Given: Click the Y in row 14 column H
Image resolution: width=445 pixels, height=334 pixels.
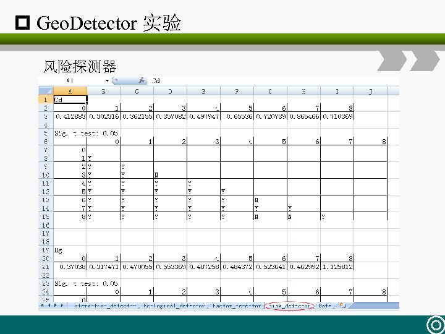Looking at the screenshot, I should coord(303,208).
